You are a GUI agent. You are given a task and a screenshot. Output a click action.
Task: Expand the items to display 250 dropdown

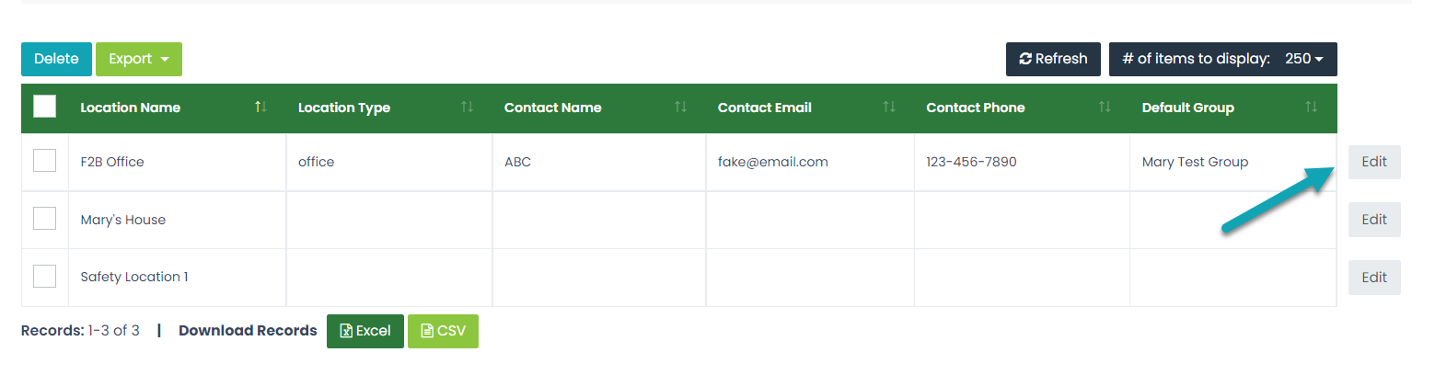(1223, 59)
